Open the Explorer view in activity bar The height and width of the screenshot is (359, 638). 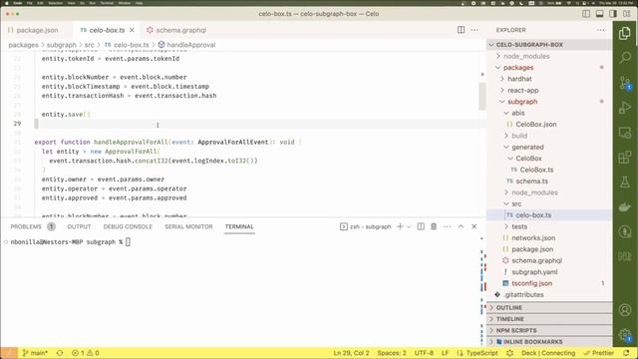(625, 33)
